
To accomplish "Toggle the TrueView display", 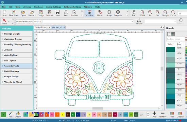I will coord(89,13).
